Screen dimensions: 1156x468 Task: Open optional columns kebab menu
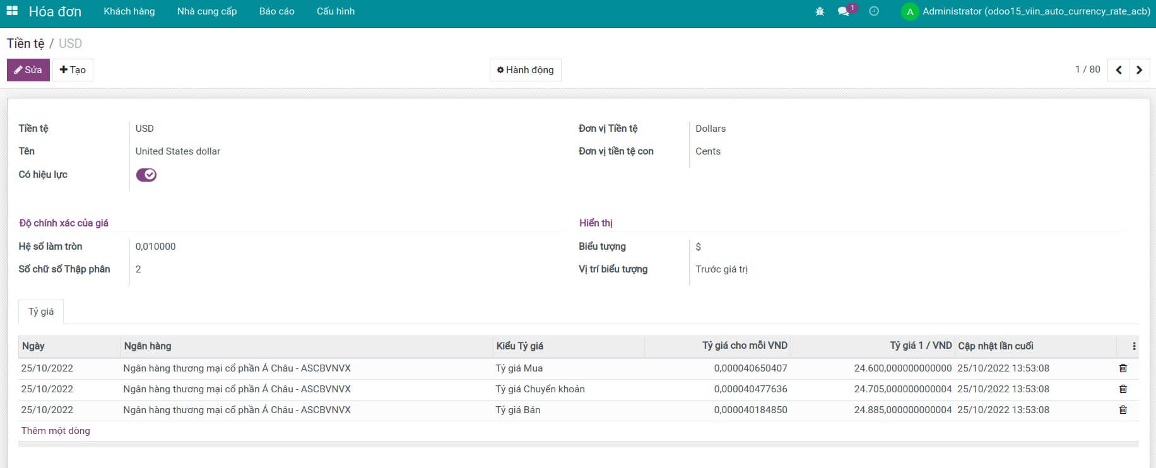[x=1134, y=346]
